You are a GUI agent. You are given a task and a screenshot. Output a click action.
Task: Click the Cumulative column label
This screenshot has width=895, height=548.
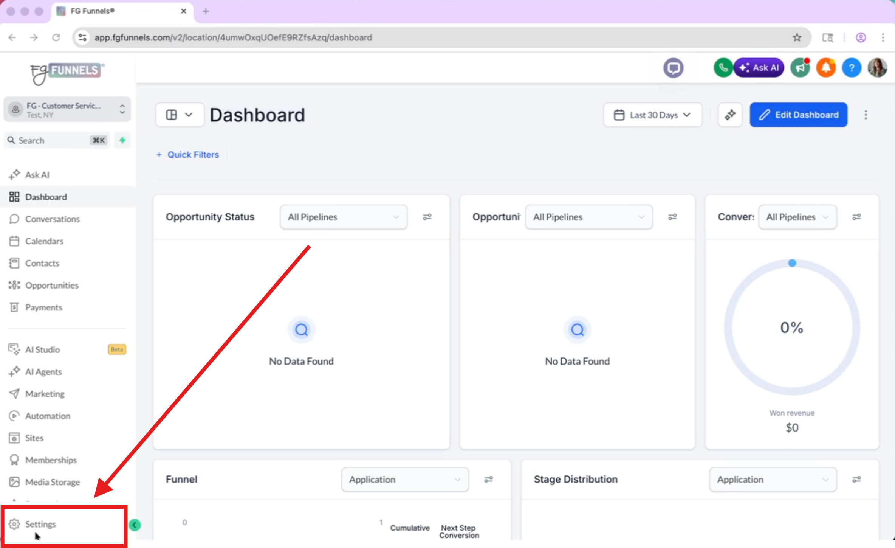(x=410, y=528)
